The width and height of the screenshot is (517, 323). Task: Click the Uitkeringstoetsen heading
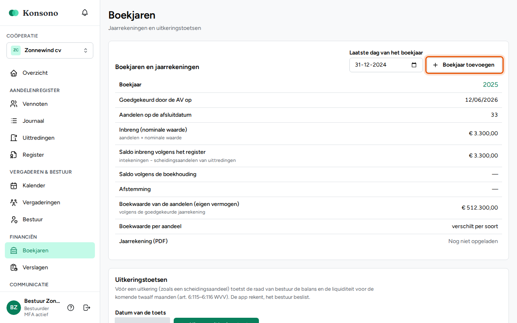[x=141, y=280]
